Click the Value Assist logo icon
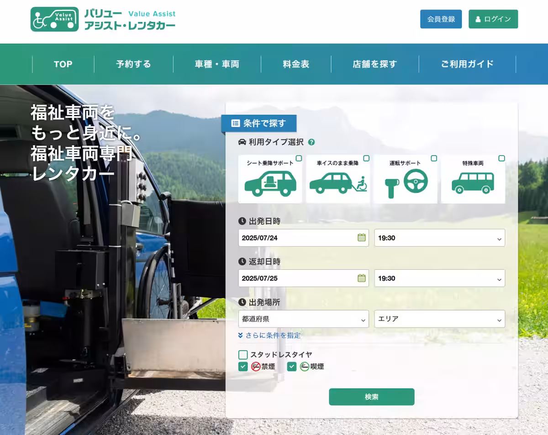548x435 pixels. click(x=54, y=20)
